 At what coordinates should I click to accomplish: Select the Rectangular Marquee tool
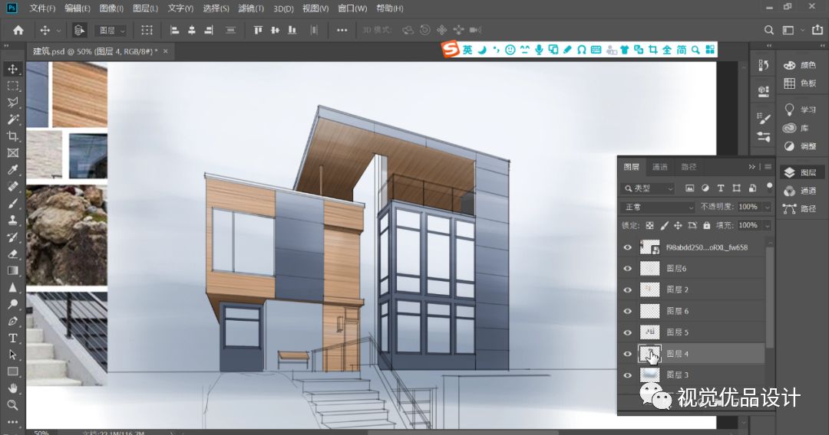tap(13, 86)
